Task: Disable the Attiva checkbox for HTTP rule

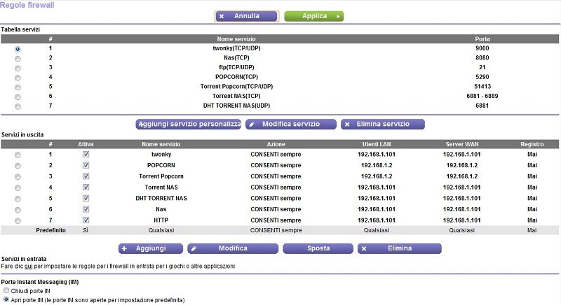Action: [x=86, y=220]
